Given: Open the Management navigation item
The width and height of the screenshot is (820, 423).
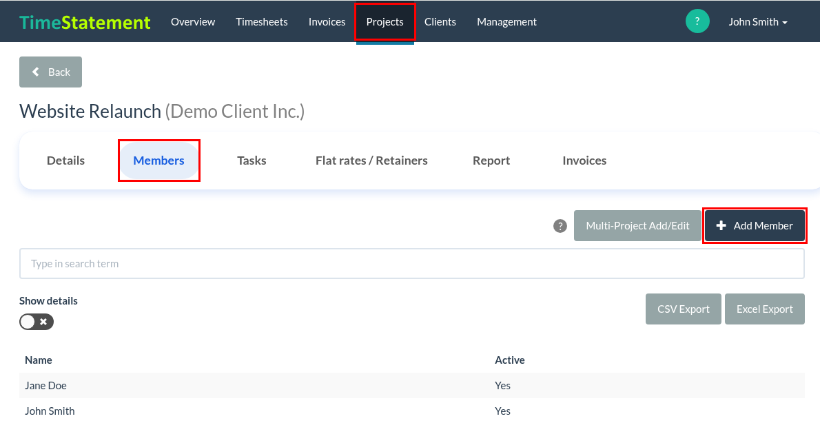Looking at the screenshot, I should tap(506, 22).
